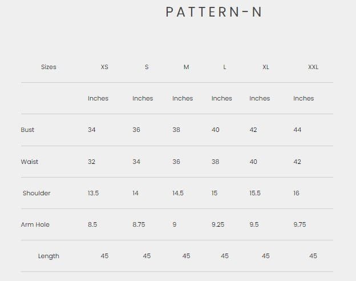This screenshot has width=356, height=281.
Task: Click the XL shoulder value 15.5
Action: coord(255,193)
